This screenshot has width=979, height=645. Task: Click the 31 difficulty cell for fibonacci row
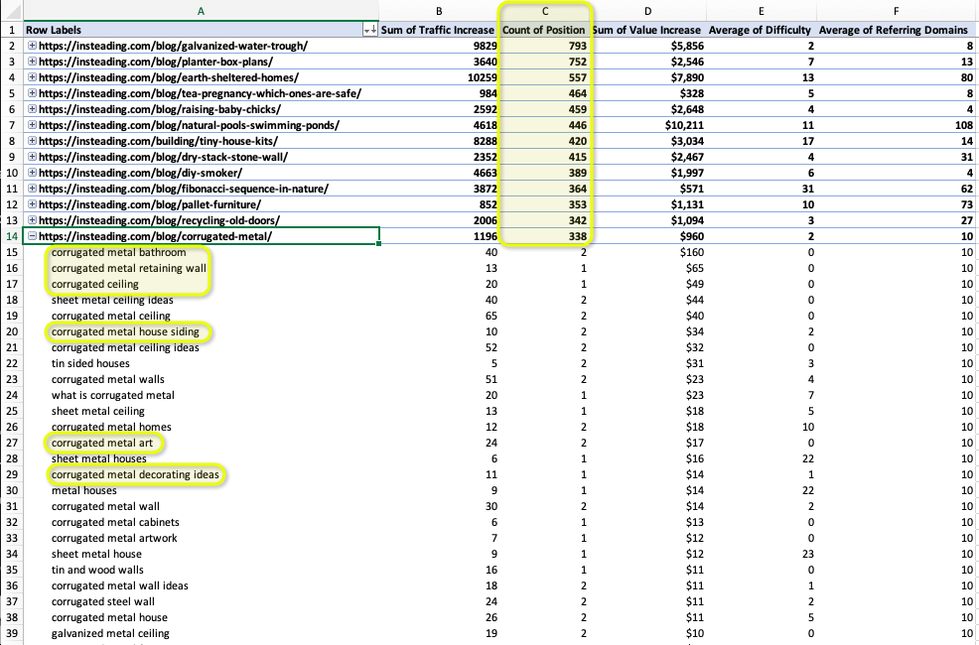click(x=762, y=189)
